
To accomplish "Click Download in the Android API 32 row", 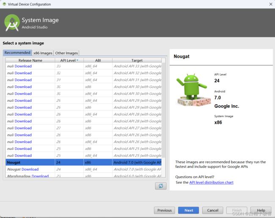I will 23,73.
